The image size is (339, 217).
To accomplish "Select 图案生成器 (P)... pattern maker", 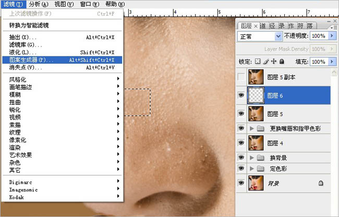I will click(62, 60).
